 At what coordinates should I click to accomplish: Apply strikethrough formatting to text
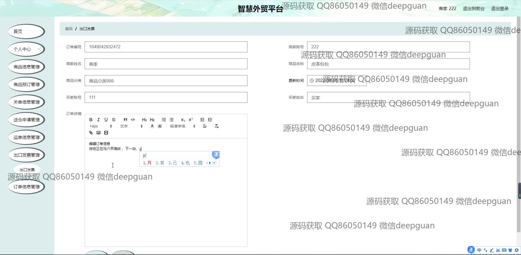point(114,120)
